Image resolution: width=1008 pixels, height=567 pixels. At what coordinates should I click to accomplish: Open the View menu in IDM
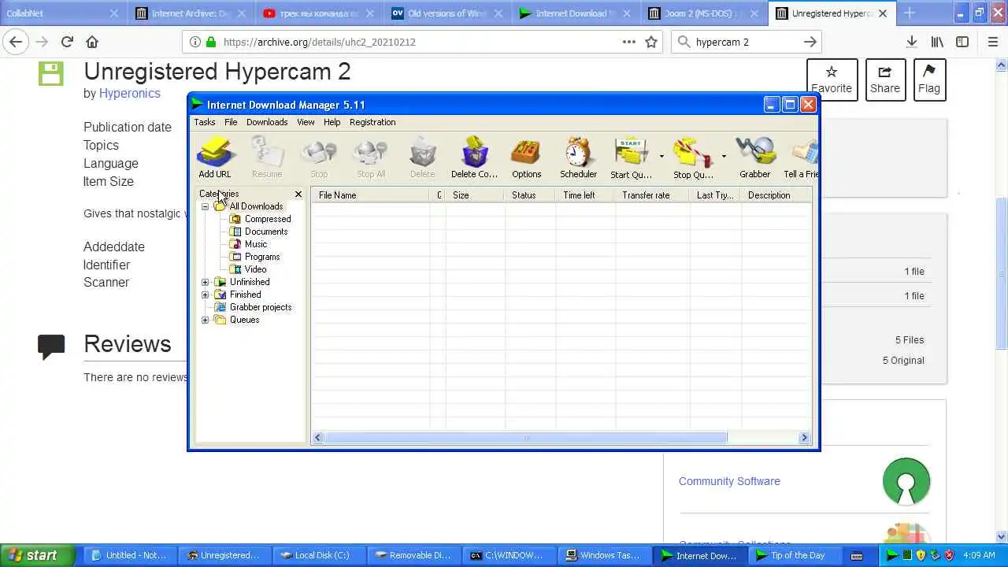pos(306,122)
